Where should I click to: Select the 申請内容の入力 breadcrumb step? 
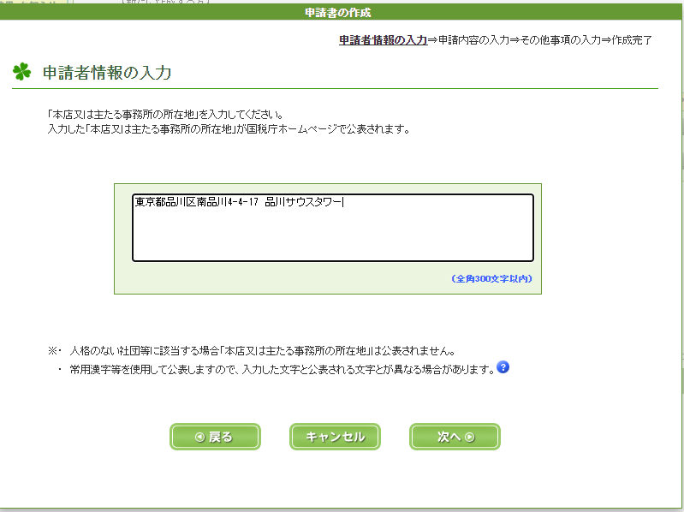(x=469, y=40)
